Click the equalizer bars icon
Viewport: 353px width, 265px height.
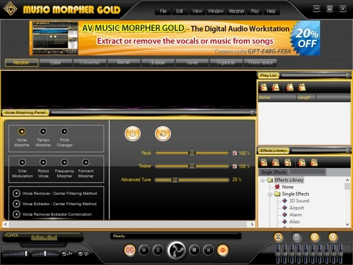coord(296,237)
